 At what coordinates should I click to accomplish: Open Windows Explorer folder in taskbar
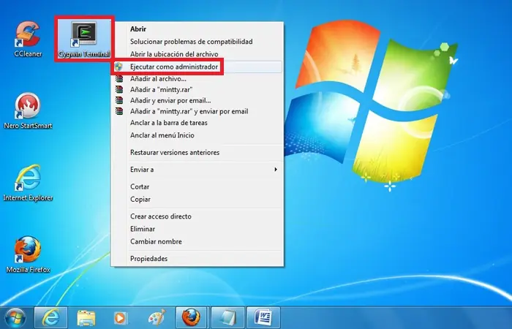pyautogui.click(x=86, y=318)
